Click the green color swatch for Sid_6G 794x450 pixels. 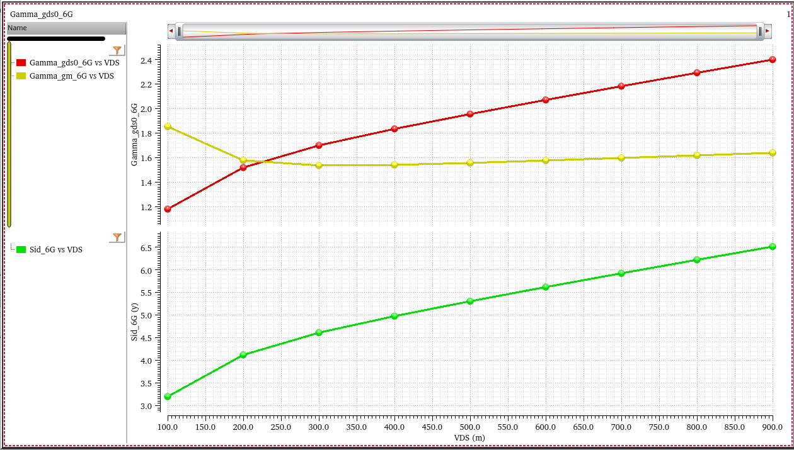point(21,250)
